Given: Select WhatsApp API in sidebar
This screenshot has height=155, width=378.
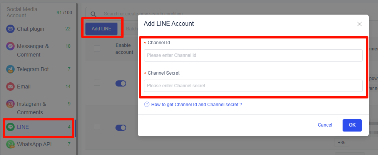Looking at the screenshot, I should [x=34, y=145].
